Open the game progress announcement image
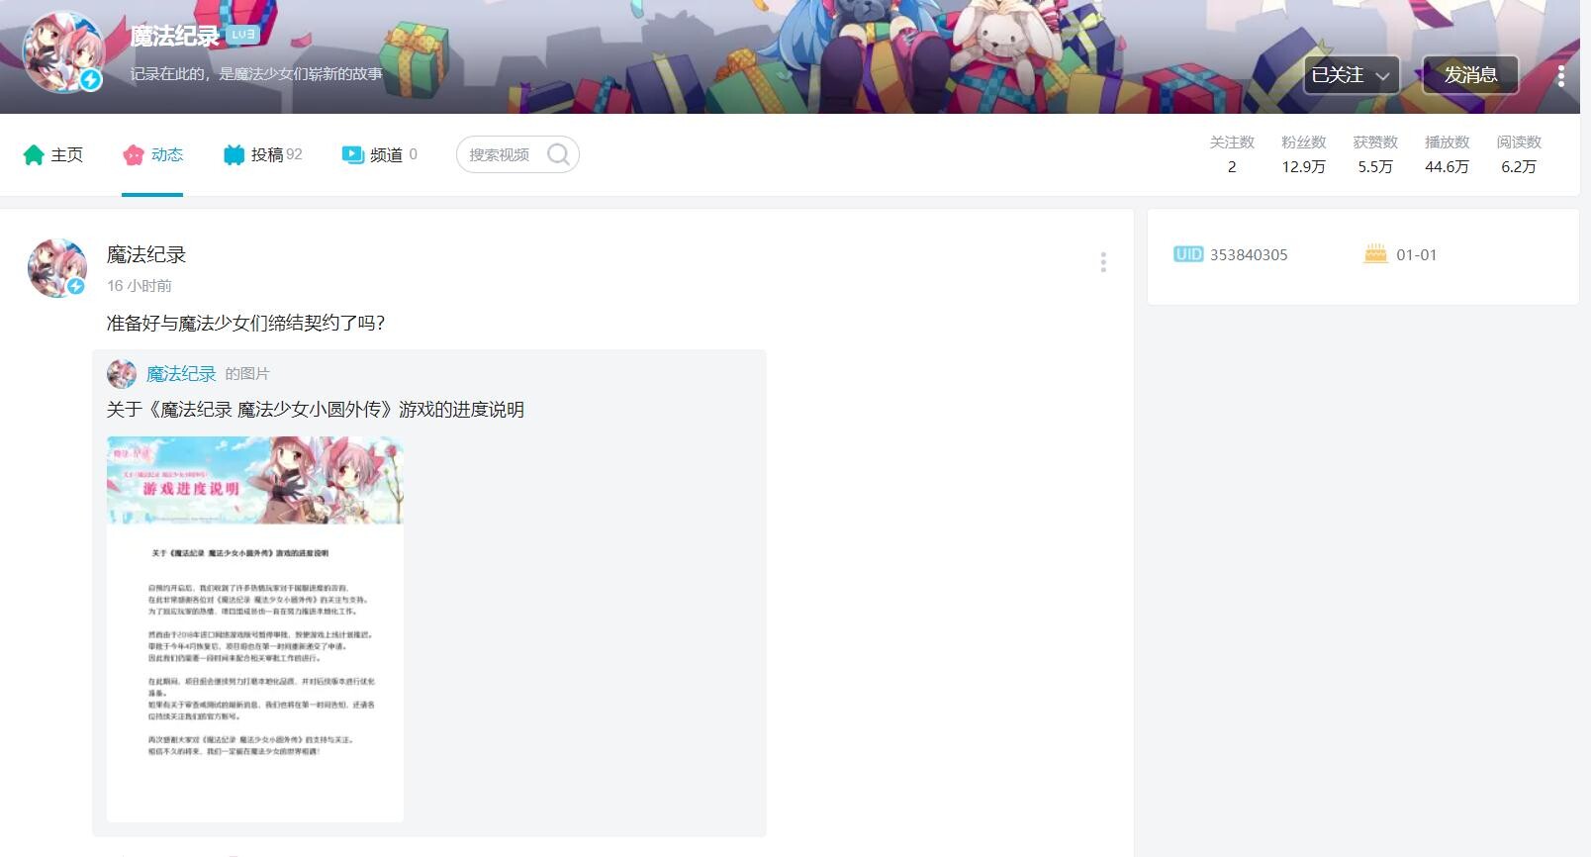1591x857 pixels. tap(255, 628)
